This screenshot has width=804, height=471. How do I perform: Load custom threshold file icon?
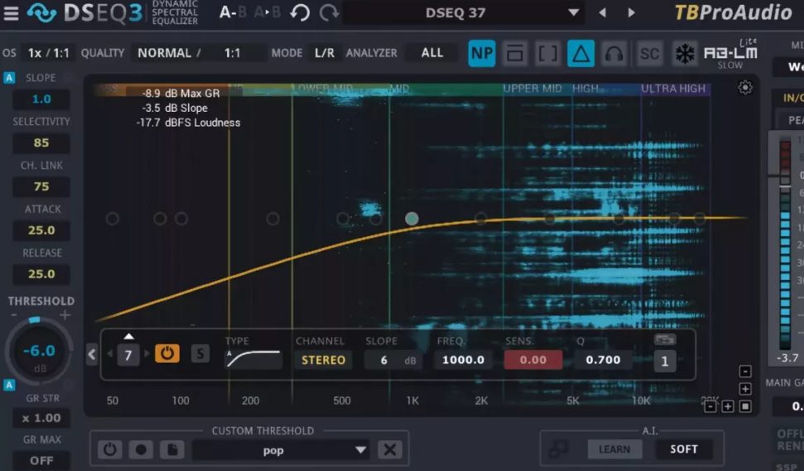point(172,449)
